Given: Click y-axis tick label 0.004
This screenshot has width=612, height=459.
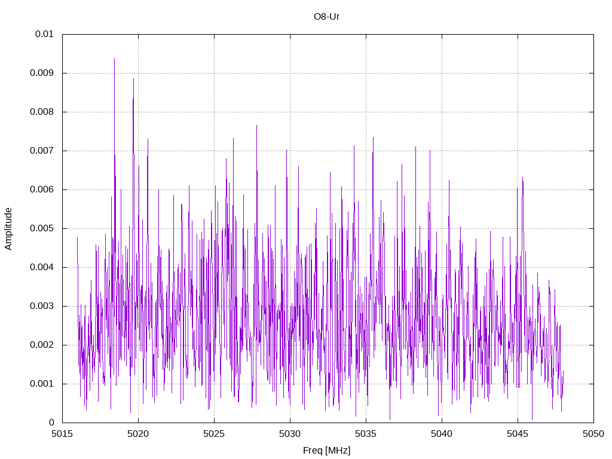Looking at the screenshot, I should point(42,267).
